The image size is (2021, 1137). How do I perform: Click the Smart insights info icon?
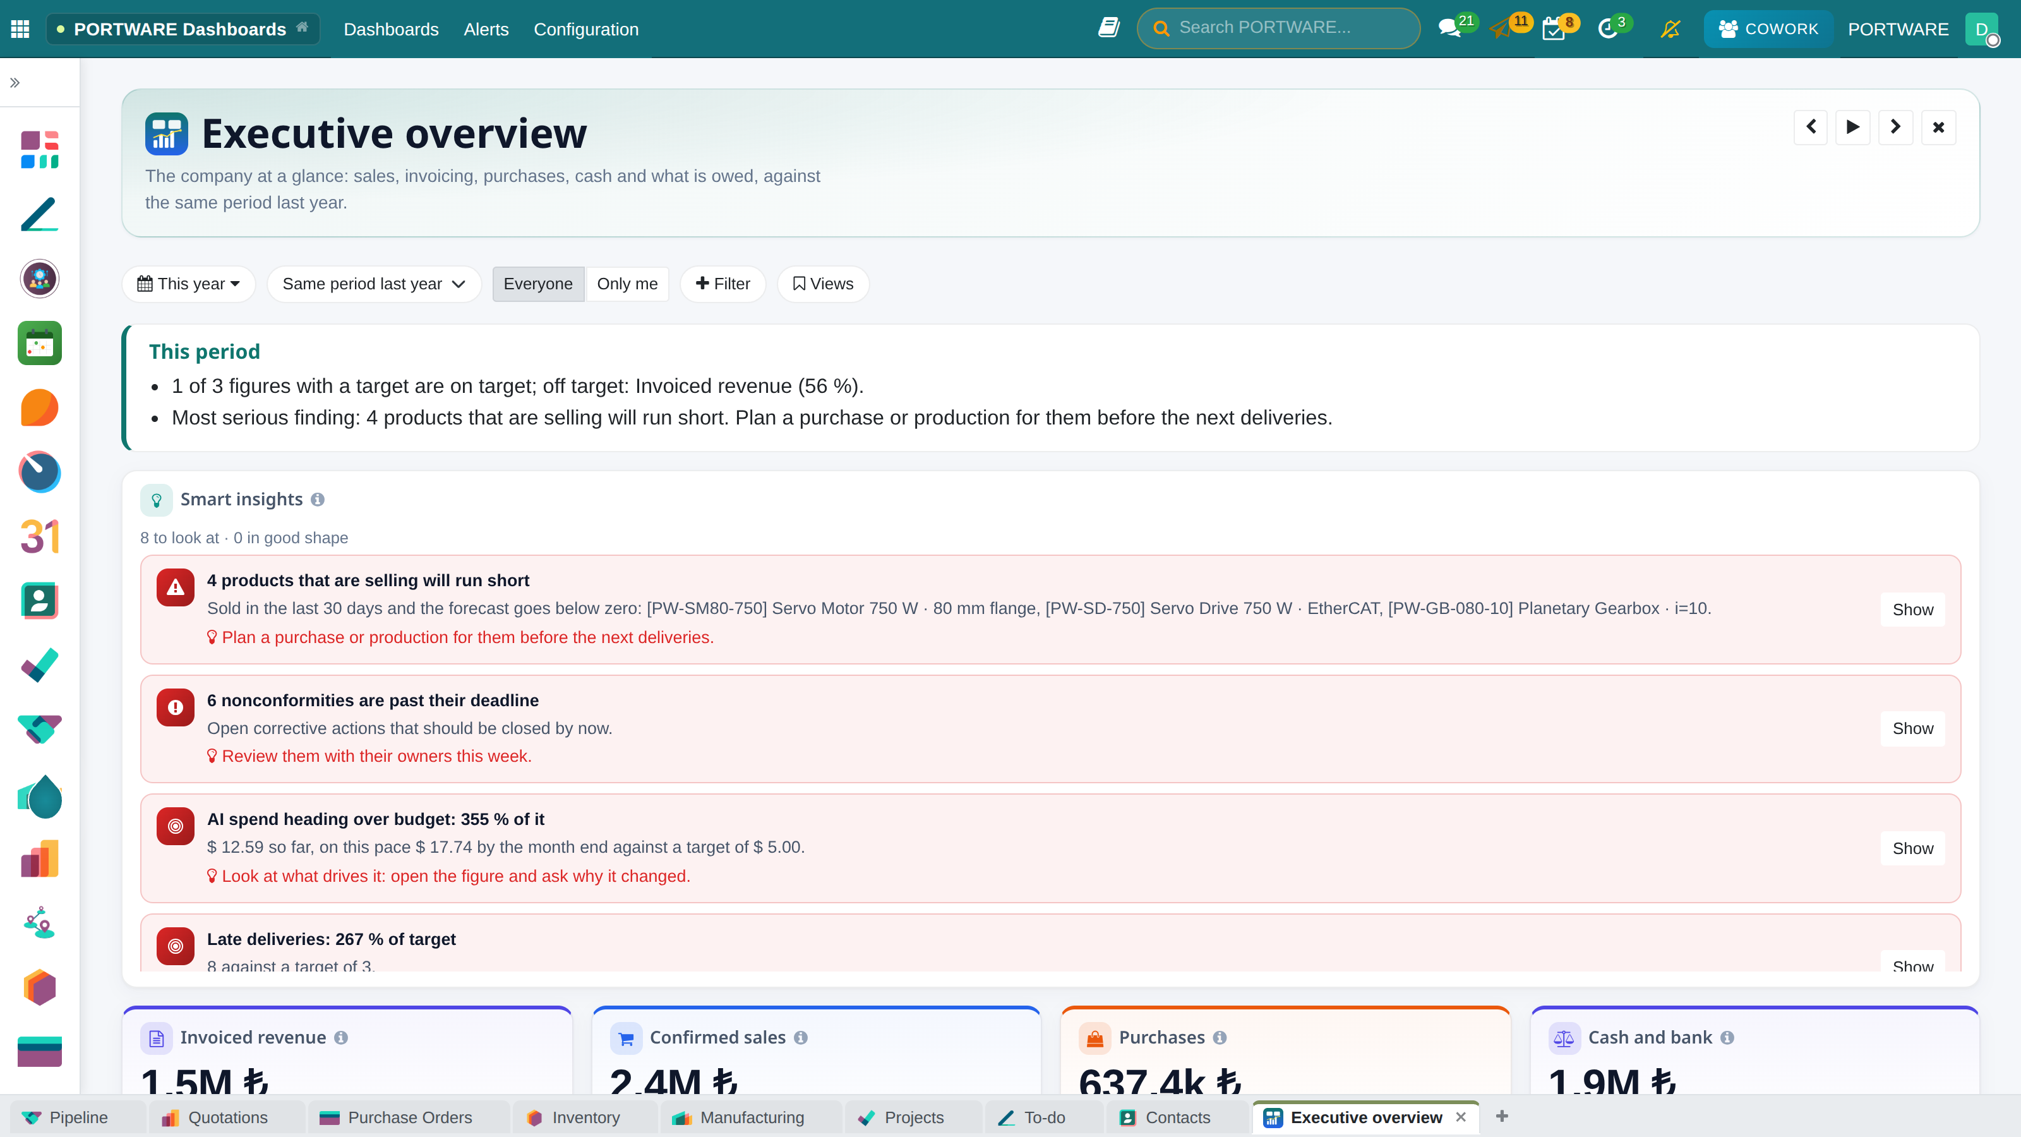tap(318, 500)
